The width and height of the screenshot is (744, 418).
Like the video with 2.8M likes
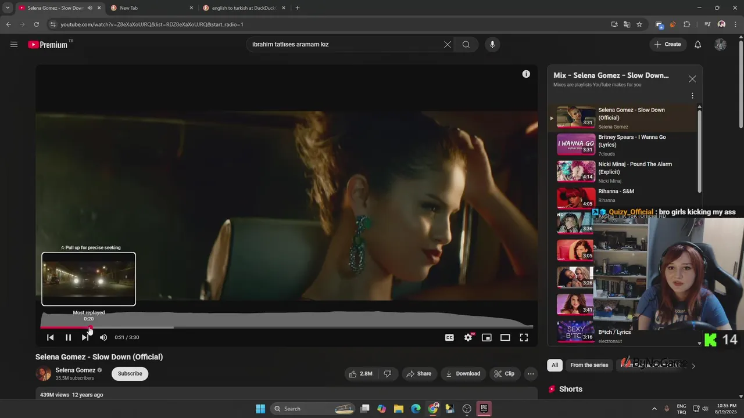click(x=360, y=374)
